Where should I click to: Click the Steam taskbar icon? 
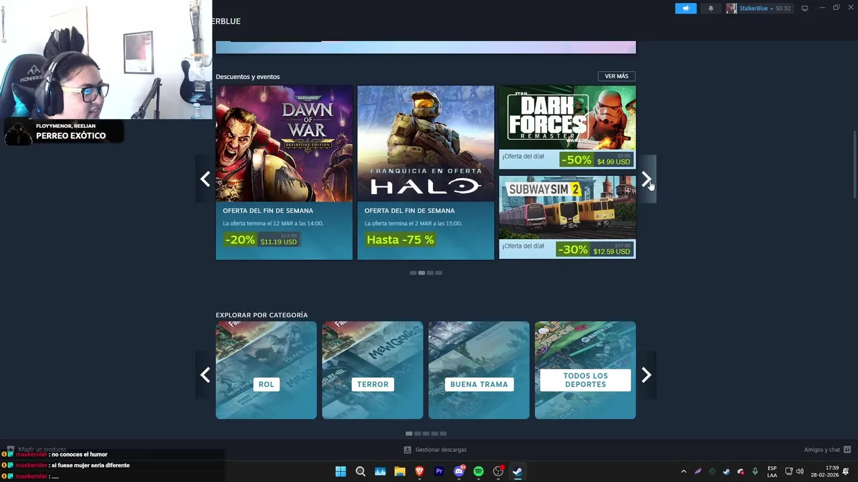[x=517, y=471]
